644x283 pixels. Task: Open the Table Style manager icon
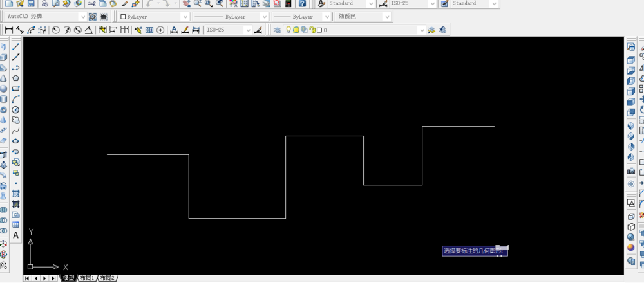(x=444, y=3)
